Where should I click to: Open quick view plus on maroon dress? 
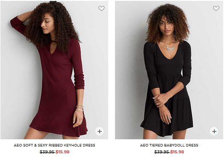tap(100, 131)
